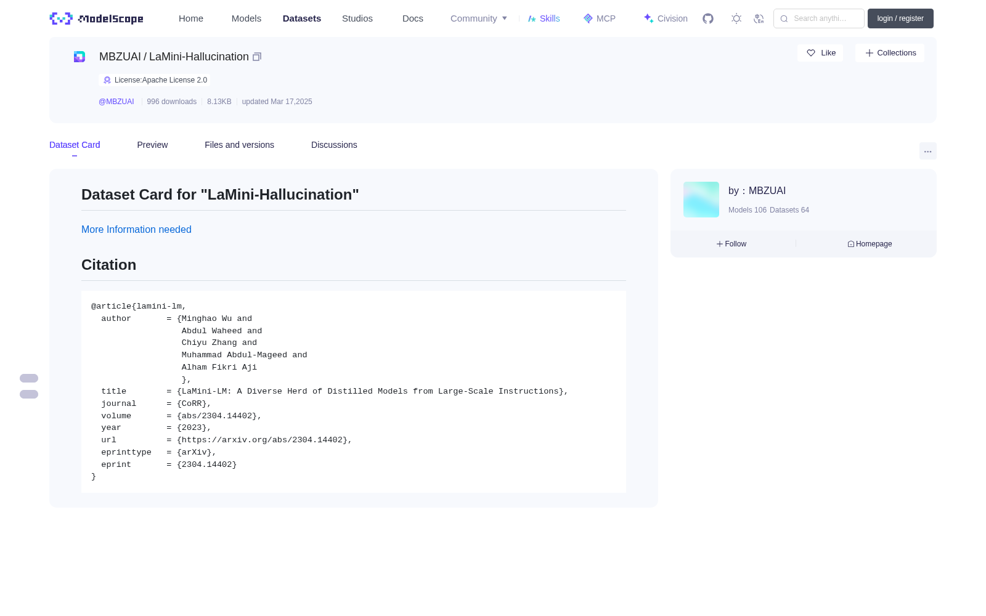Click the MBZUAI organization avatar thumbnail
This screenshot has height=616, width=986.
pyautogui.click(x=701, y=200)
